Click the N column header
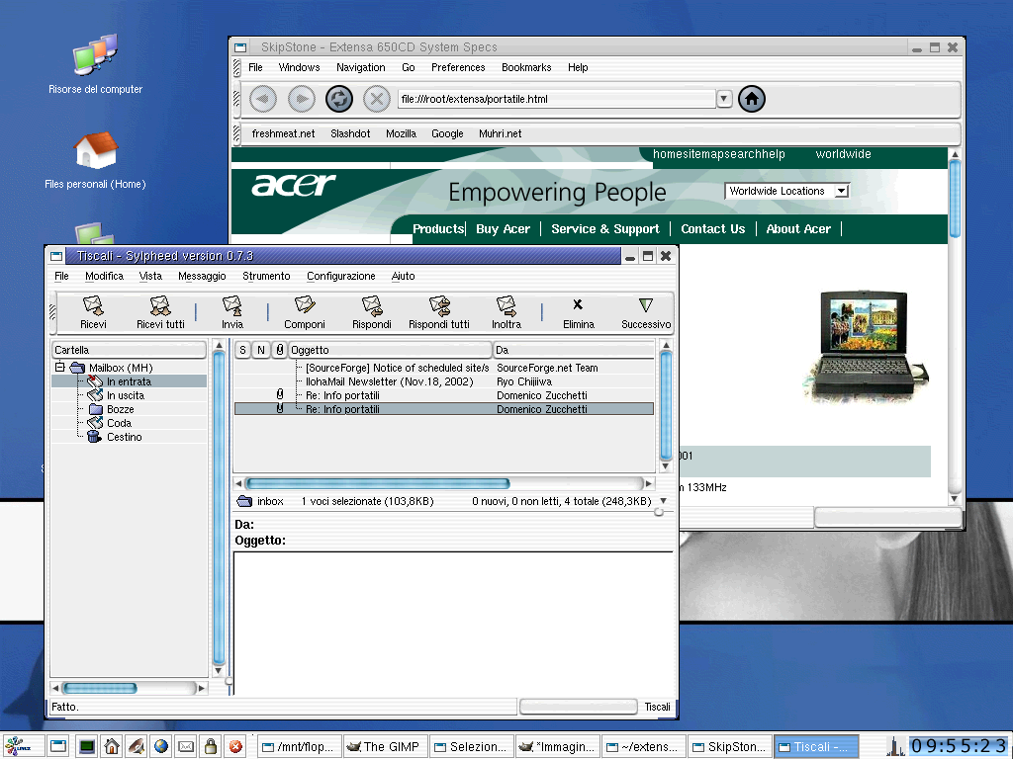This screenshot has width=1013, height=759. pyautogui.click(x=261, y=350)
